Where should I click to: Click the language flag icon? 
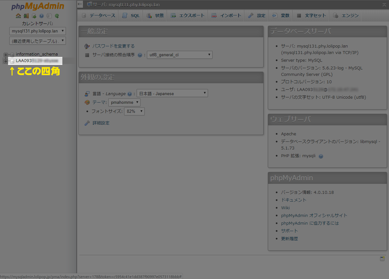[87, 94]
